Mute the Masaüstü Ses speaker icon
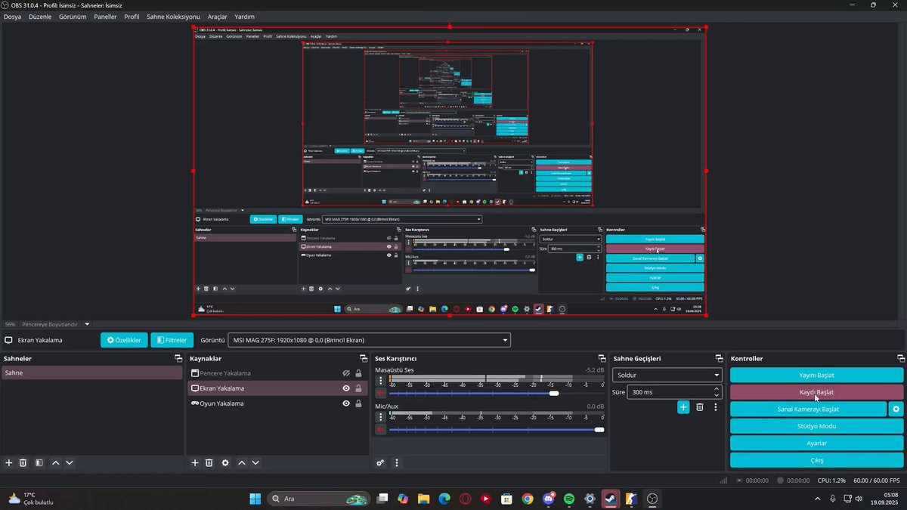Viewport: 907px width, 510px height. (381, 393)
